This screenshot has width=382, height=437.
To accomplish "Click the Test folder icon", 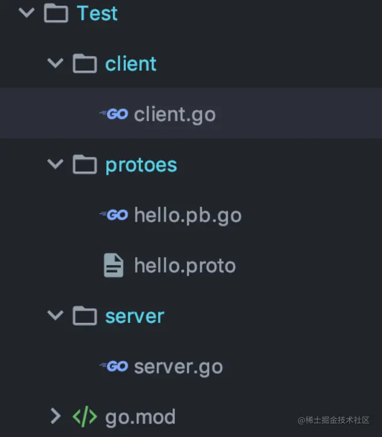I will [x=56, y=13].
